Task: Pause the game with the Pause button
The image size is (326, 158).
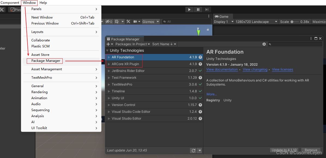Action: [198, 10]
